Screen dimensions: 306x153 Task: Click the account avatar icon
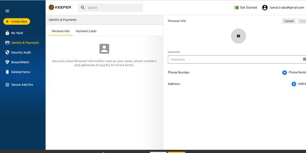pos(265,8)
